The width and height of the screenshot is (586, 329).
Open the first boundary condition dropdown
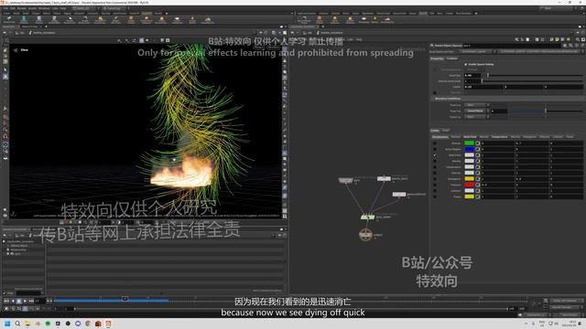(475, 105)
